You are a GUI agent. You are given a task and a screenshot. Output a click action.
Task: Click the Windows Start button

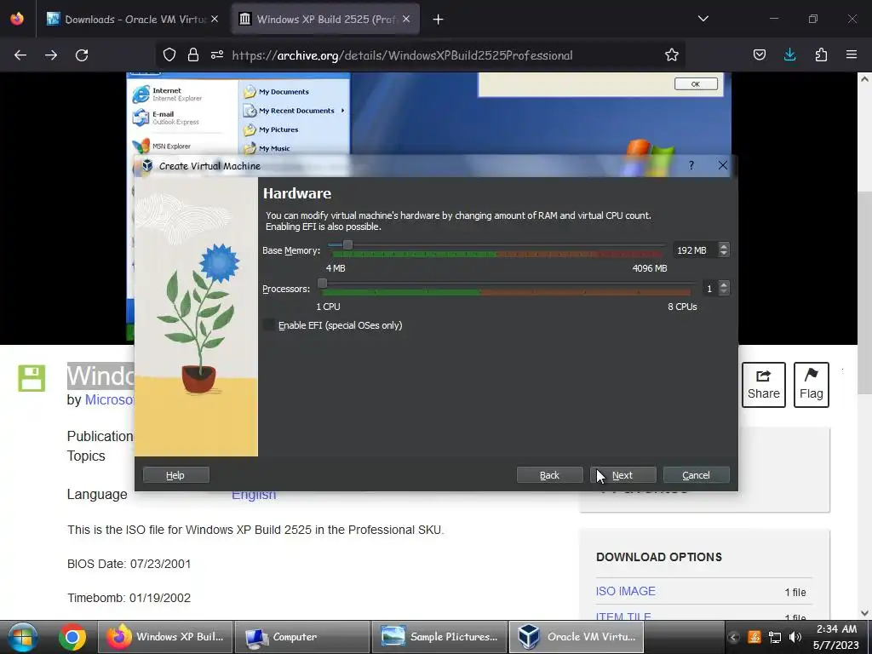(22, 637)
